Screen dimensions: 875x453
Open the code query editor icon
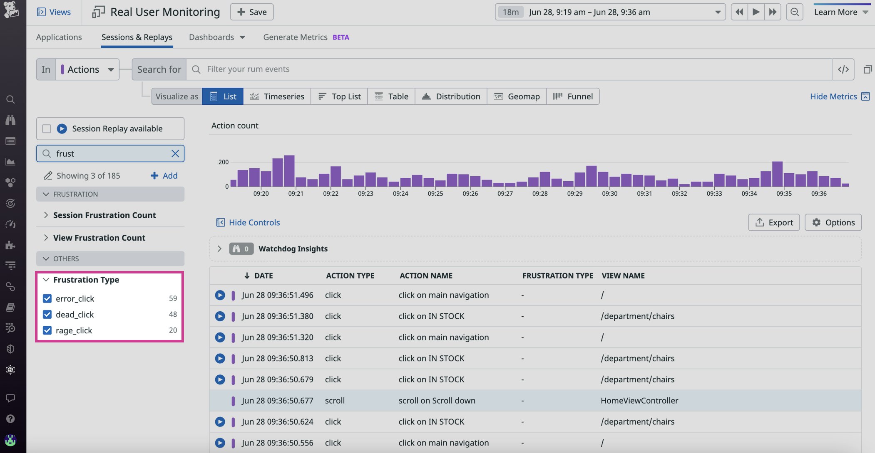click(x=843, y=69)
